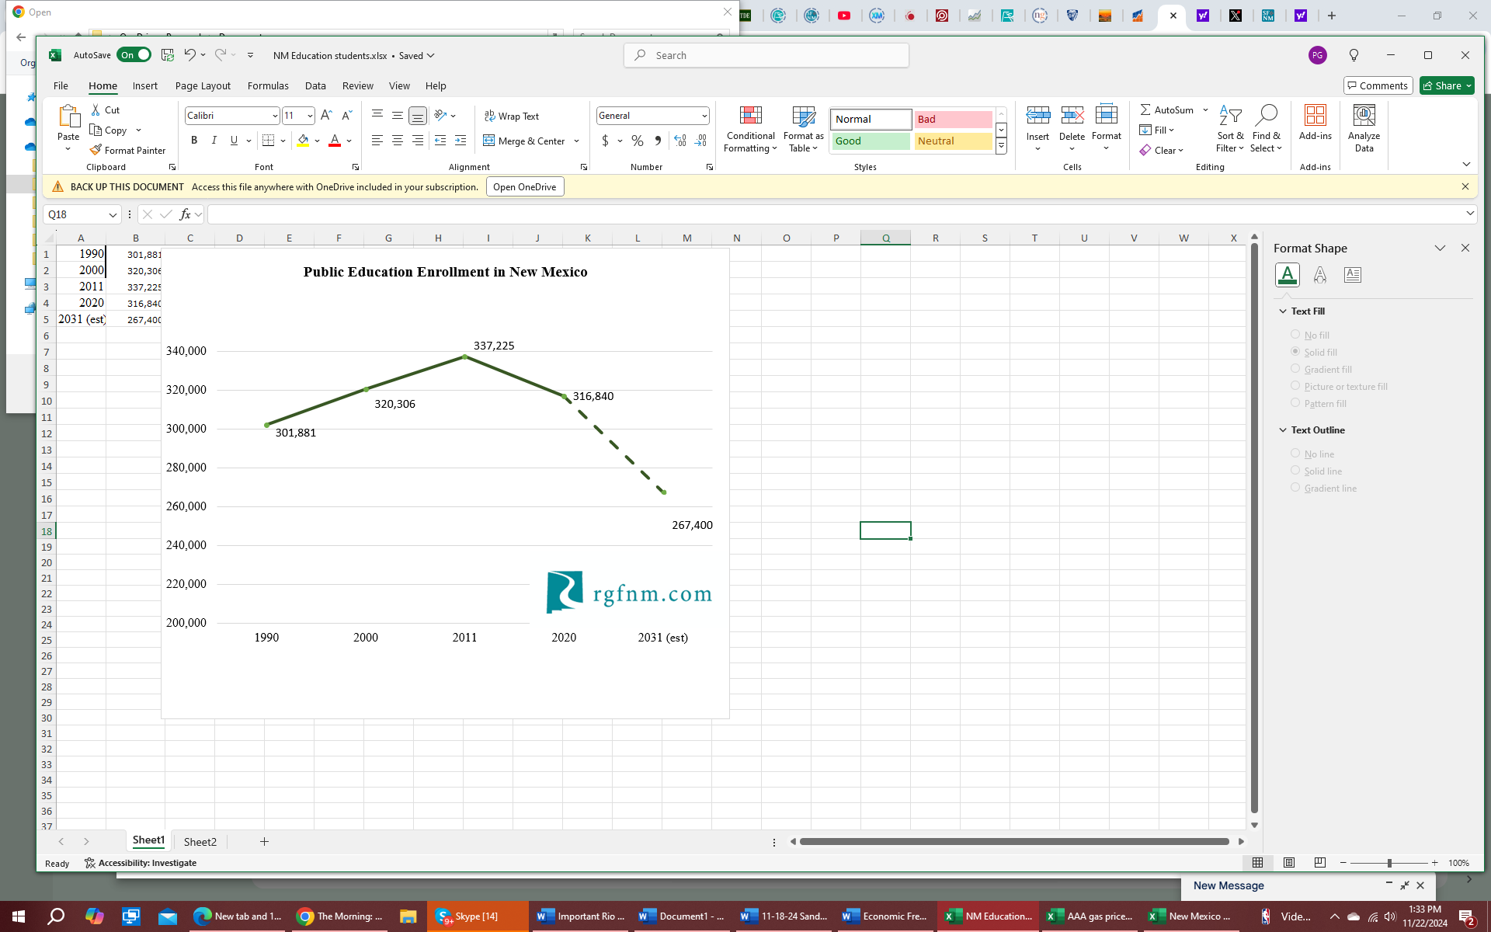Turn off the AutoSave toggle
The width and height of the screenshot is (1491, 932).
pyautogui.click(x=134, y=55)
